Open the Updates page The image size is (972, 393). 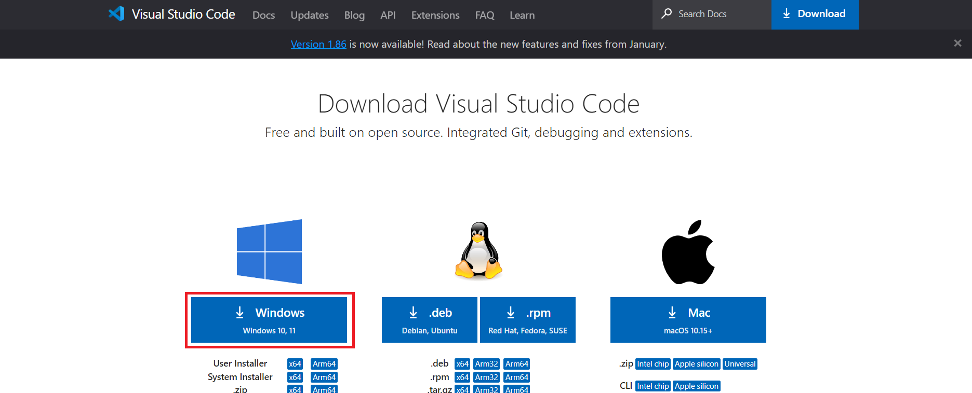(310, 15)
